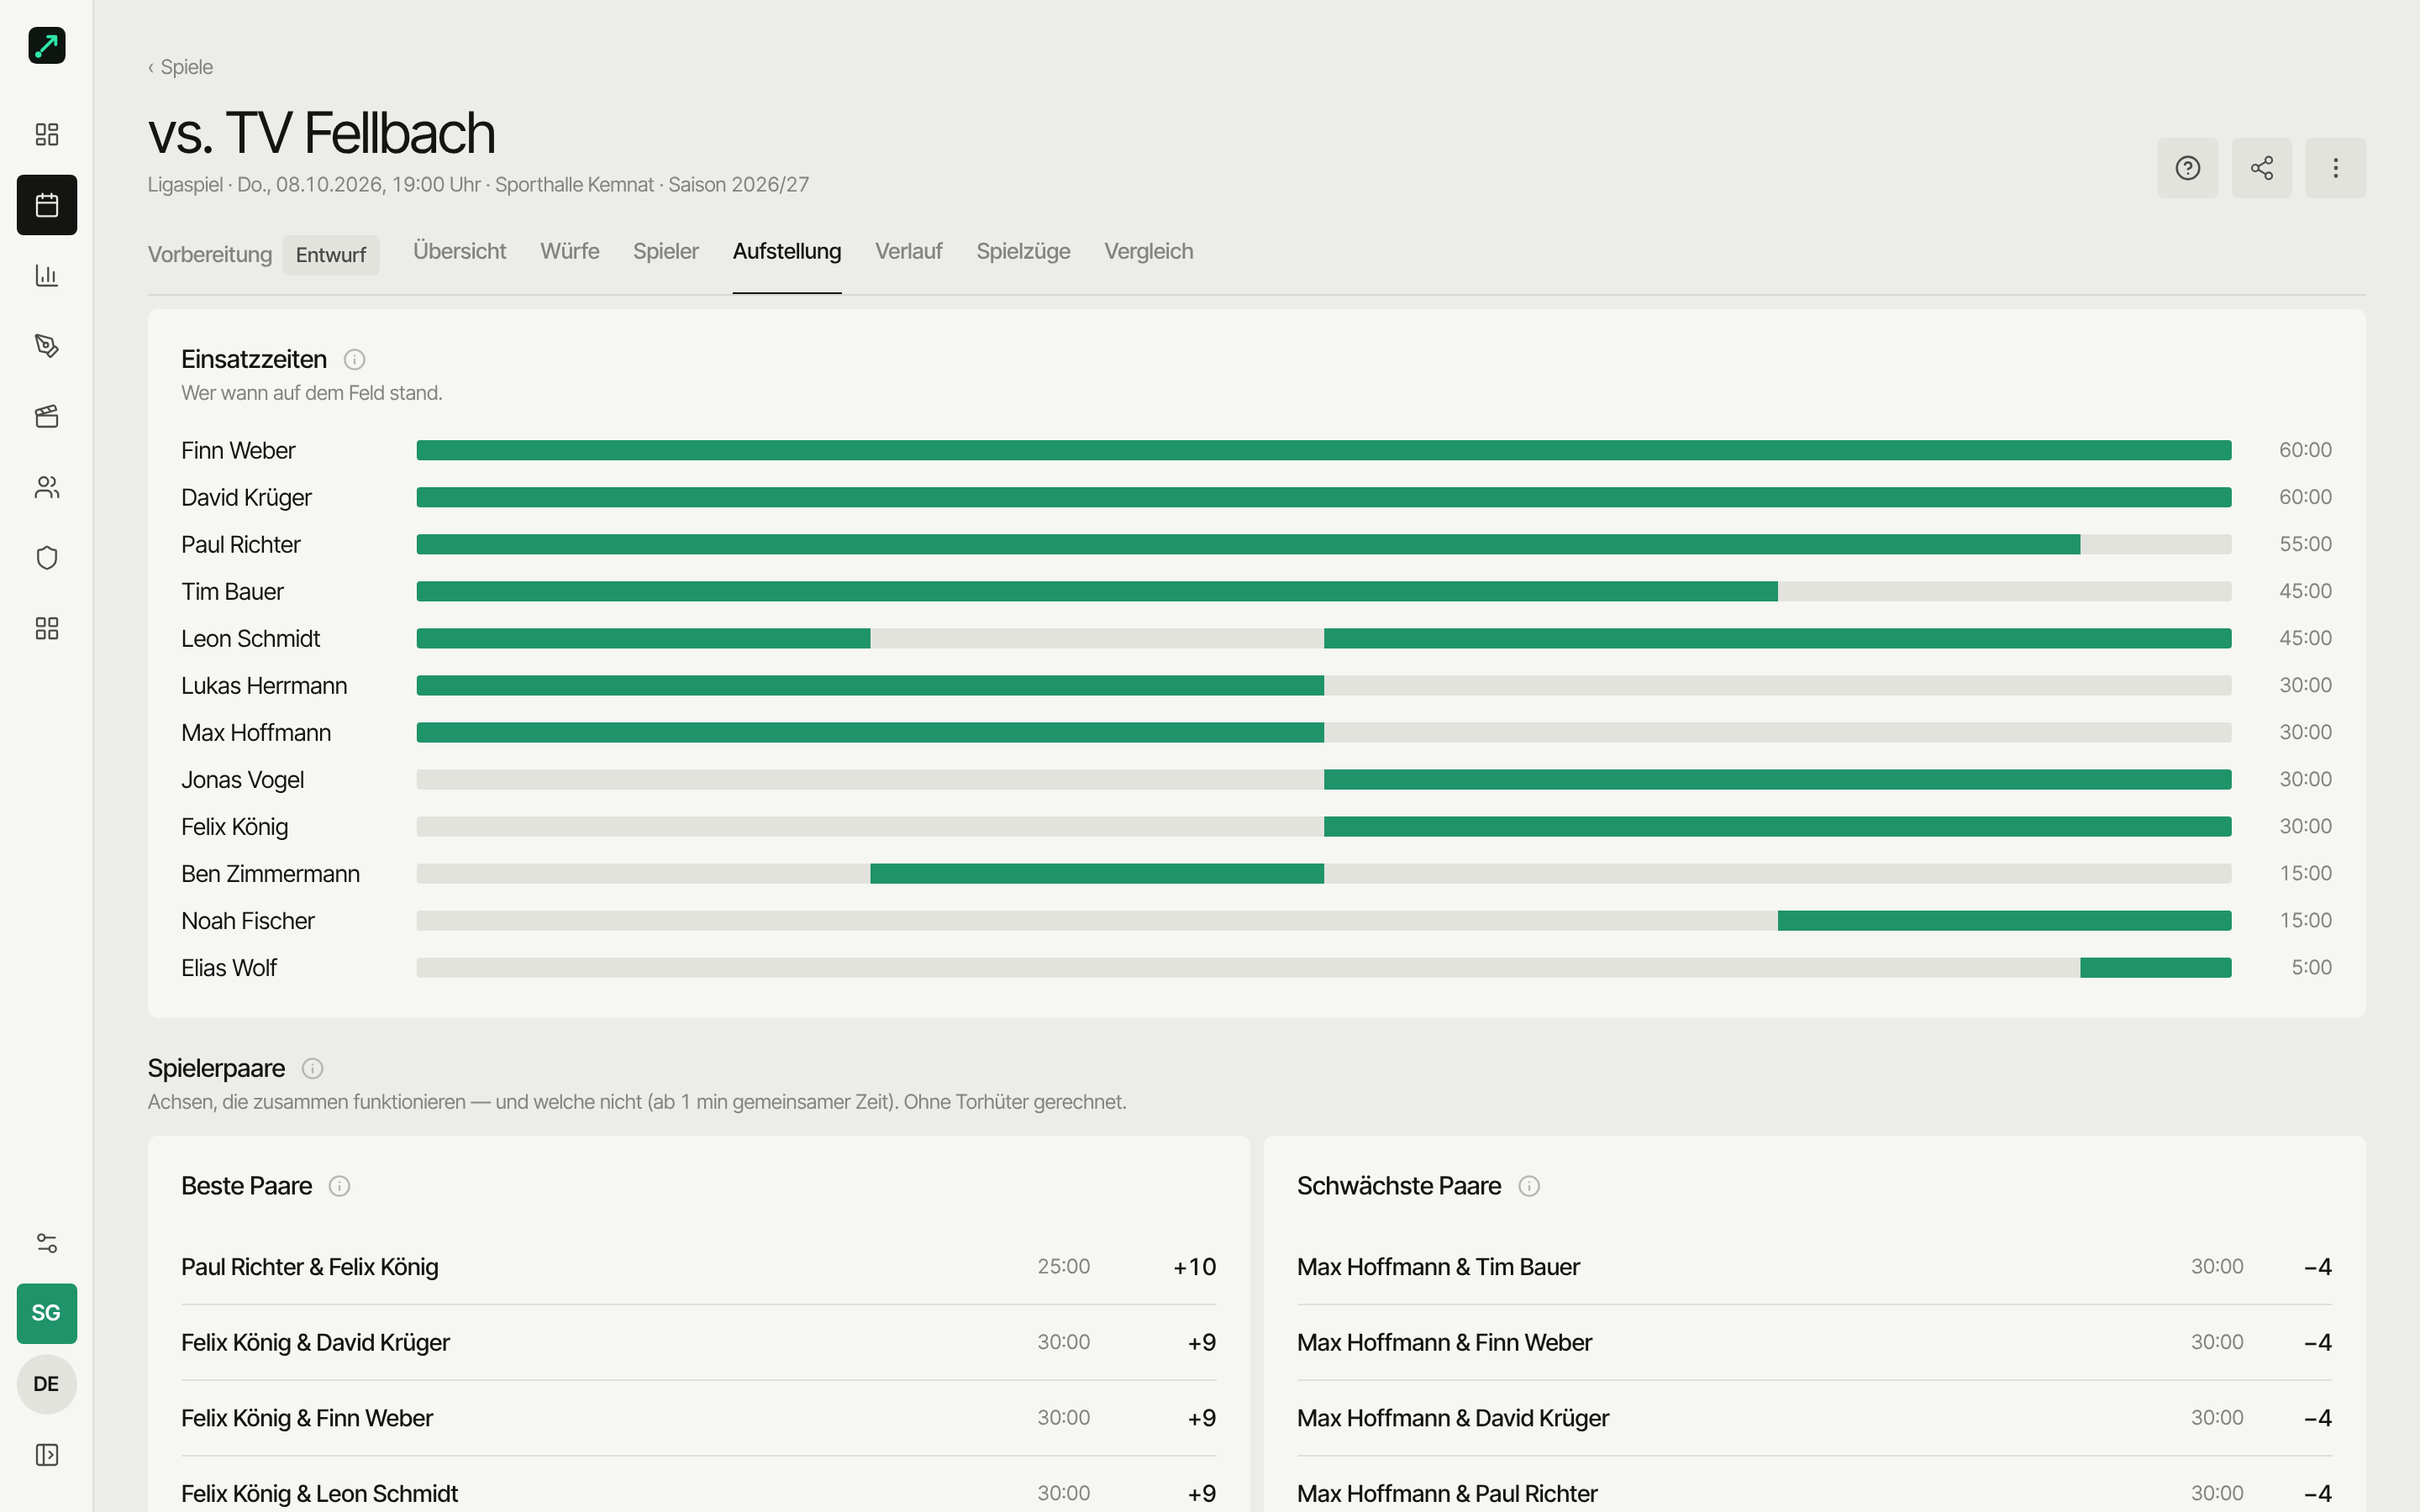Open the shield icon in sidebar
This screenshot has height=1512, width=2420.
[46, 558]
